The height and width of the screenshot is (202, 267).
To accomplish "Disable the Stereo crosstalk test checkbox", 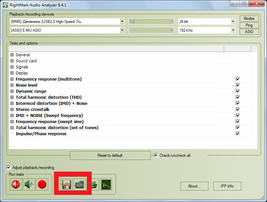I will 238,109.
